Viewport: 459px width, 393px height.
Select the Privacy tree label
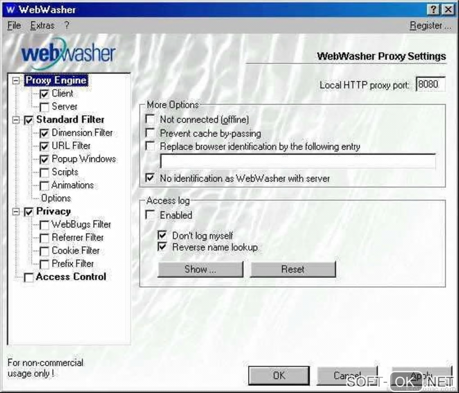click(x=54, y=211)
